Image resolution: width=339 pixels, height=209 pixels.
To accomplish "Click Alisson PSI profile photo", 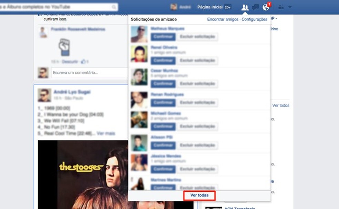I will [x=139, y=143].
